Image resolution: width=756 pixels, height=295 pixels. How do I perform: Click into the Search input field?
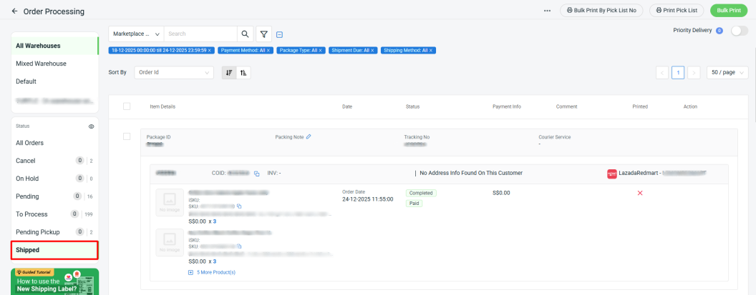(x=200, y=34)
